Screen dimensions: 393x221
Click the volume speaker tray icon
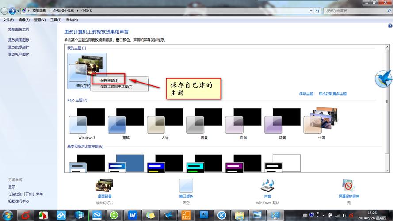point(344,215)
